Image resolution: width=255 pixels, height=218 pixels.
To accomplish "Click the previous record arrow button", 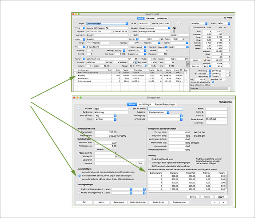I will pos(215,202).
